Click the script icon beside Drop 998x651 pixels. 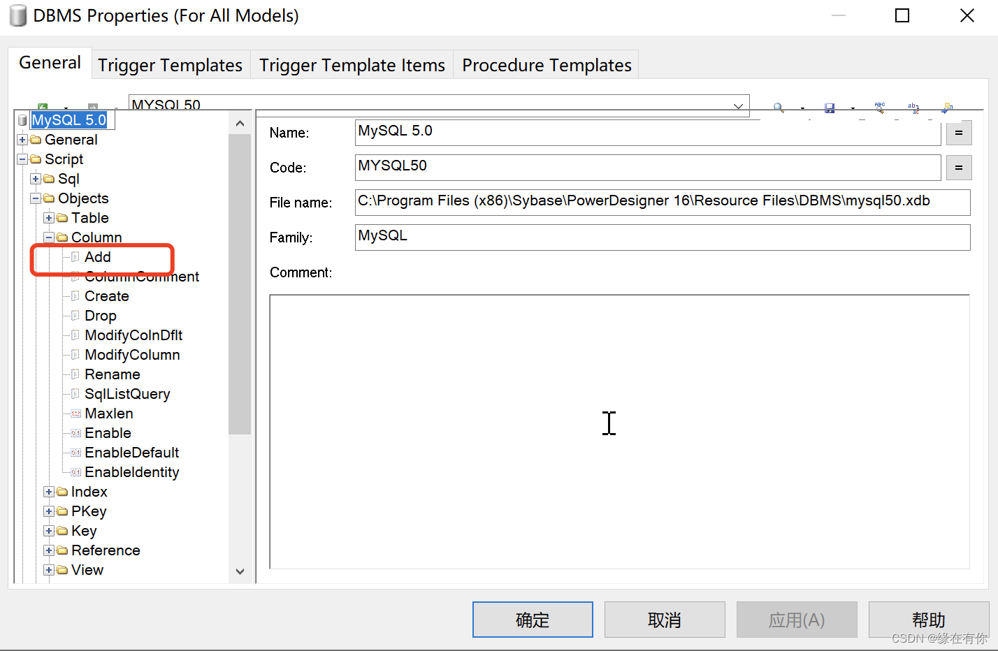pos(75,316)
